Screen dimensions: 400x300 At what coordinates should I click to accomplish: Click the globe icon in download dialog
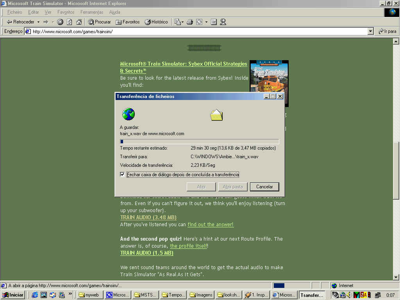click(x=128, y=114)
